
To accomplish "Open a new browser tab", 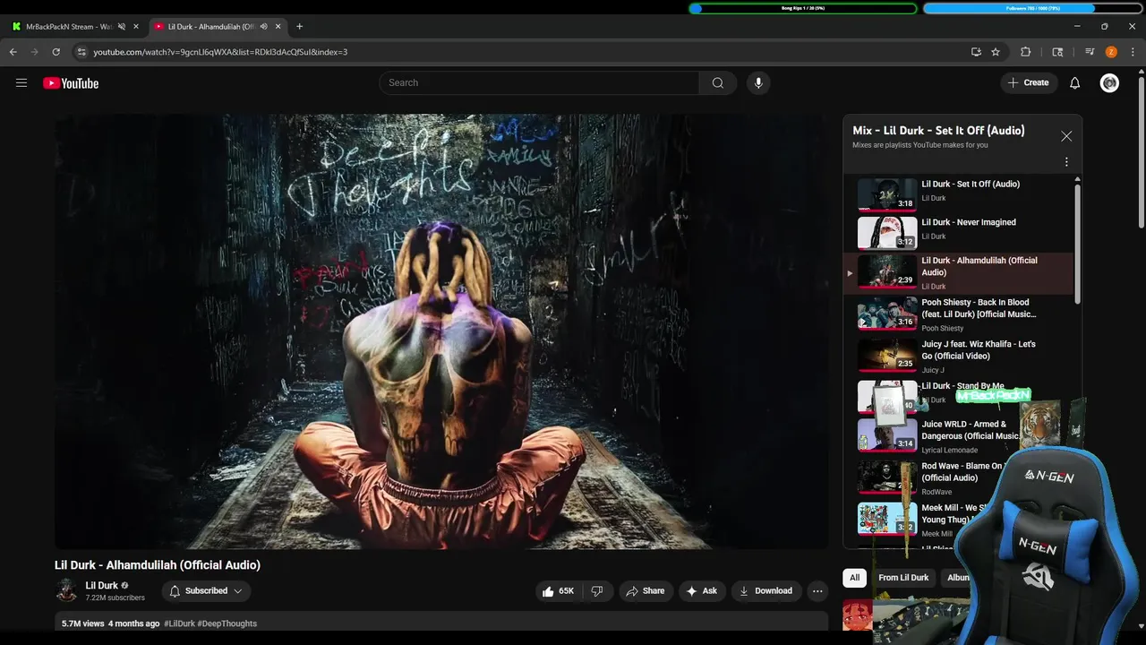I will point(299,27).
